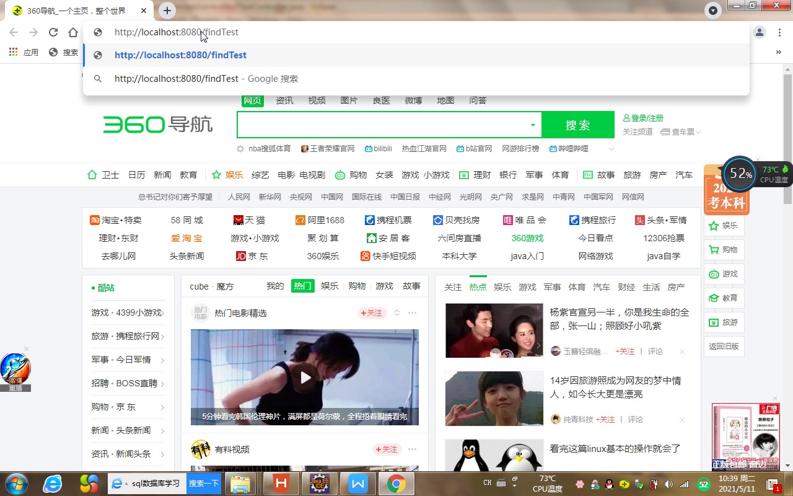This screenshot has width=793, height=496.
Task: Click the 360导航 logo
Action: point(158,125)
